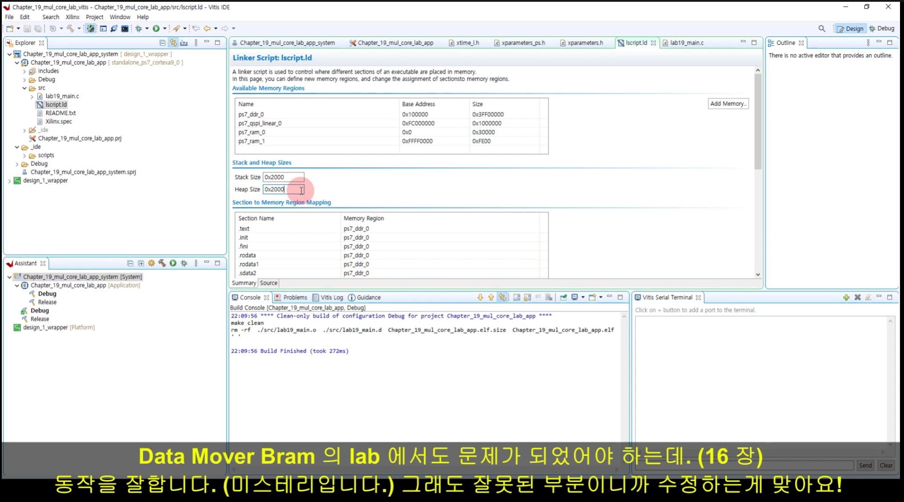Click the hammer Build icon in toolbar
The height and width of the screenshot is (502, 904).
click(x=70, y=28)
